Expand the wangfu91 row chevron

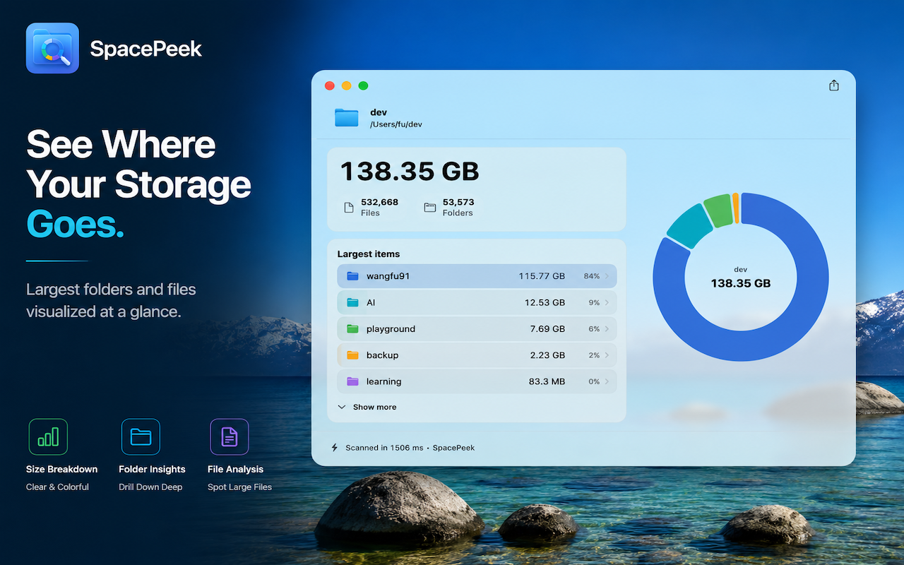(607, 276)
